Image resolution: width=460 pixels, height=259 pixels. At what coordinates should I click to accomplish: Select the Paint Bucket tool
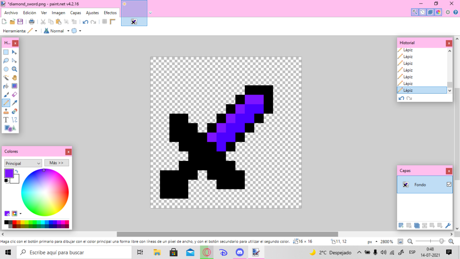click(x=6, y=86)
